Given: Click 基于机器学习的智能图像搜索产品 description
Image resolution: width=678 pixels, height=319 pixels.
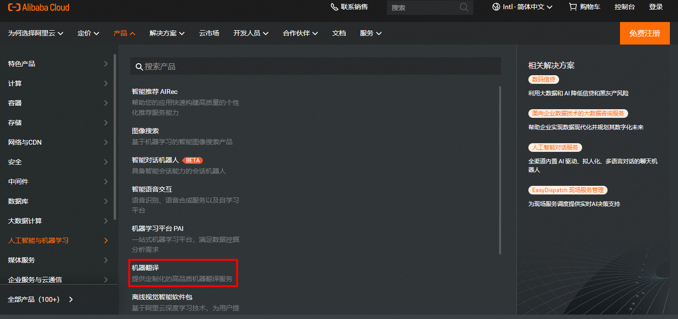Looking at the screenshot, I should [x=182, y=142].
